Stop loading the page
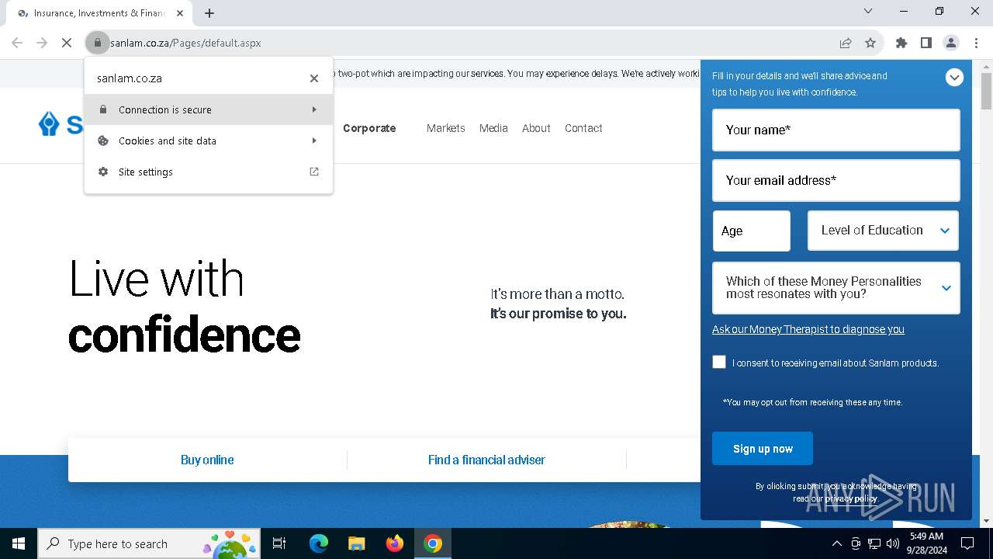 (x=67, y=43)
